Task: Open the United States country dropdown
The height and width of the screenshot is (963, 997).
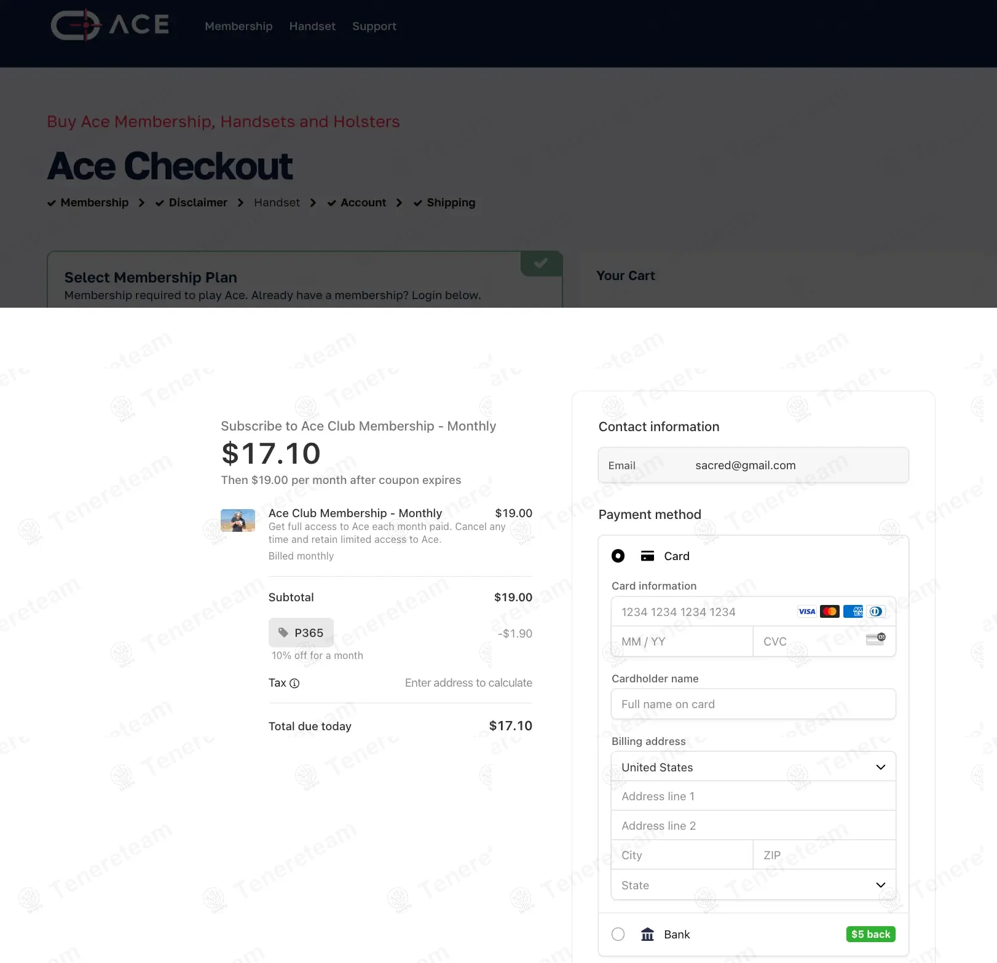Action: (x=753, y=767)
